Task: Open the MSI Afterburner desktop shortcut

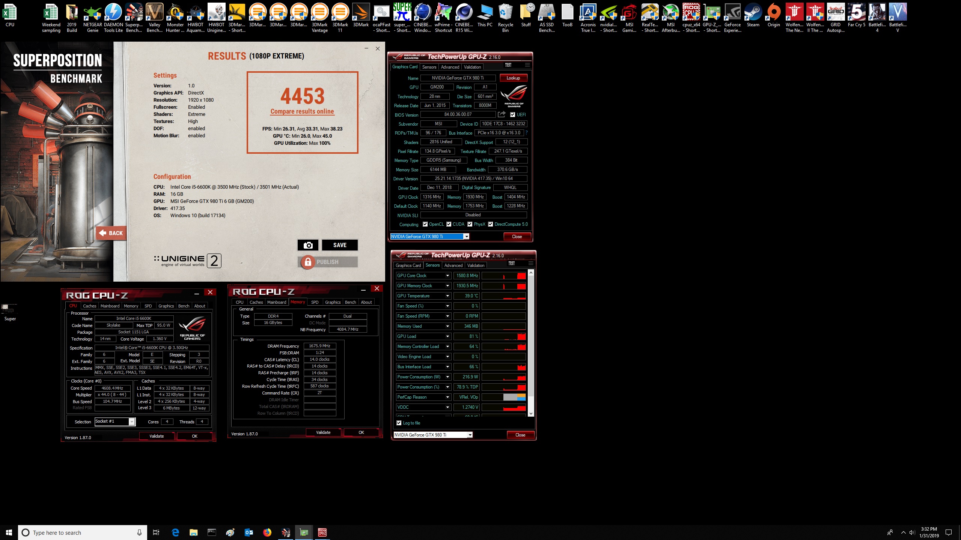Action: (670, 18)
